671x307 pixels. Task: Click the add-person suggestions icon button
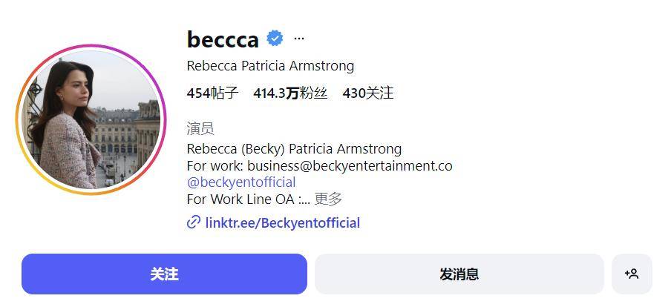point(632,274)
